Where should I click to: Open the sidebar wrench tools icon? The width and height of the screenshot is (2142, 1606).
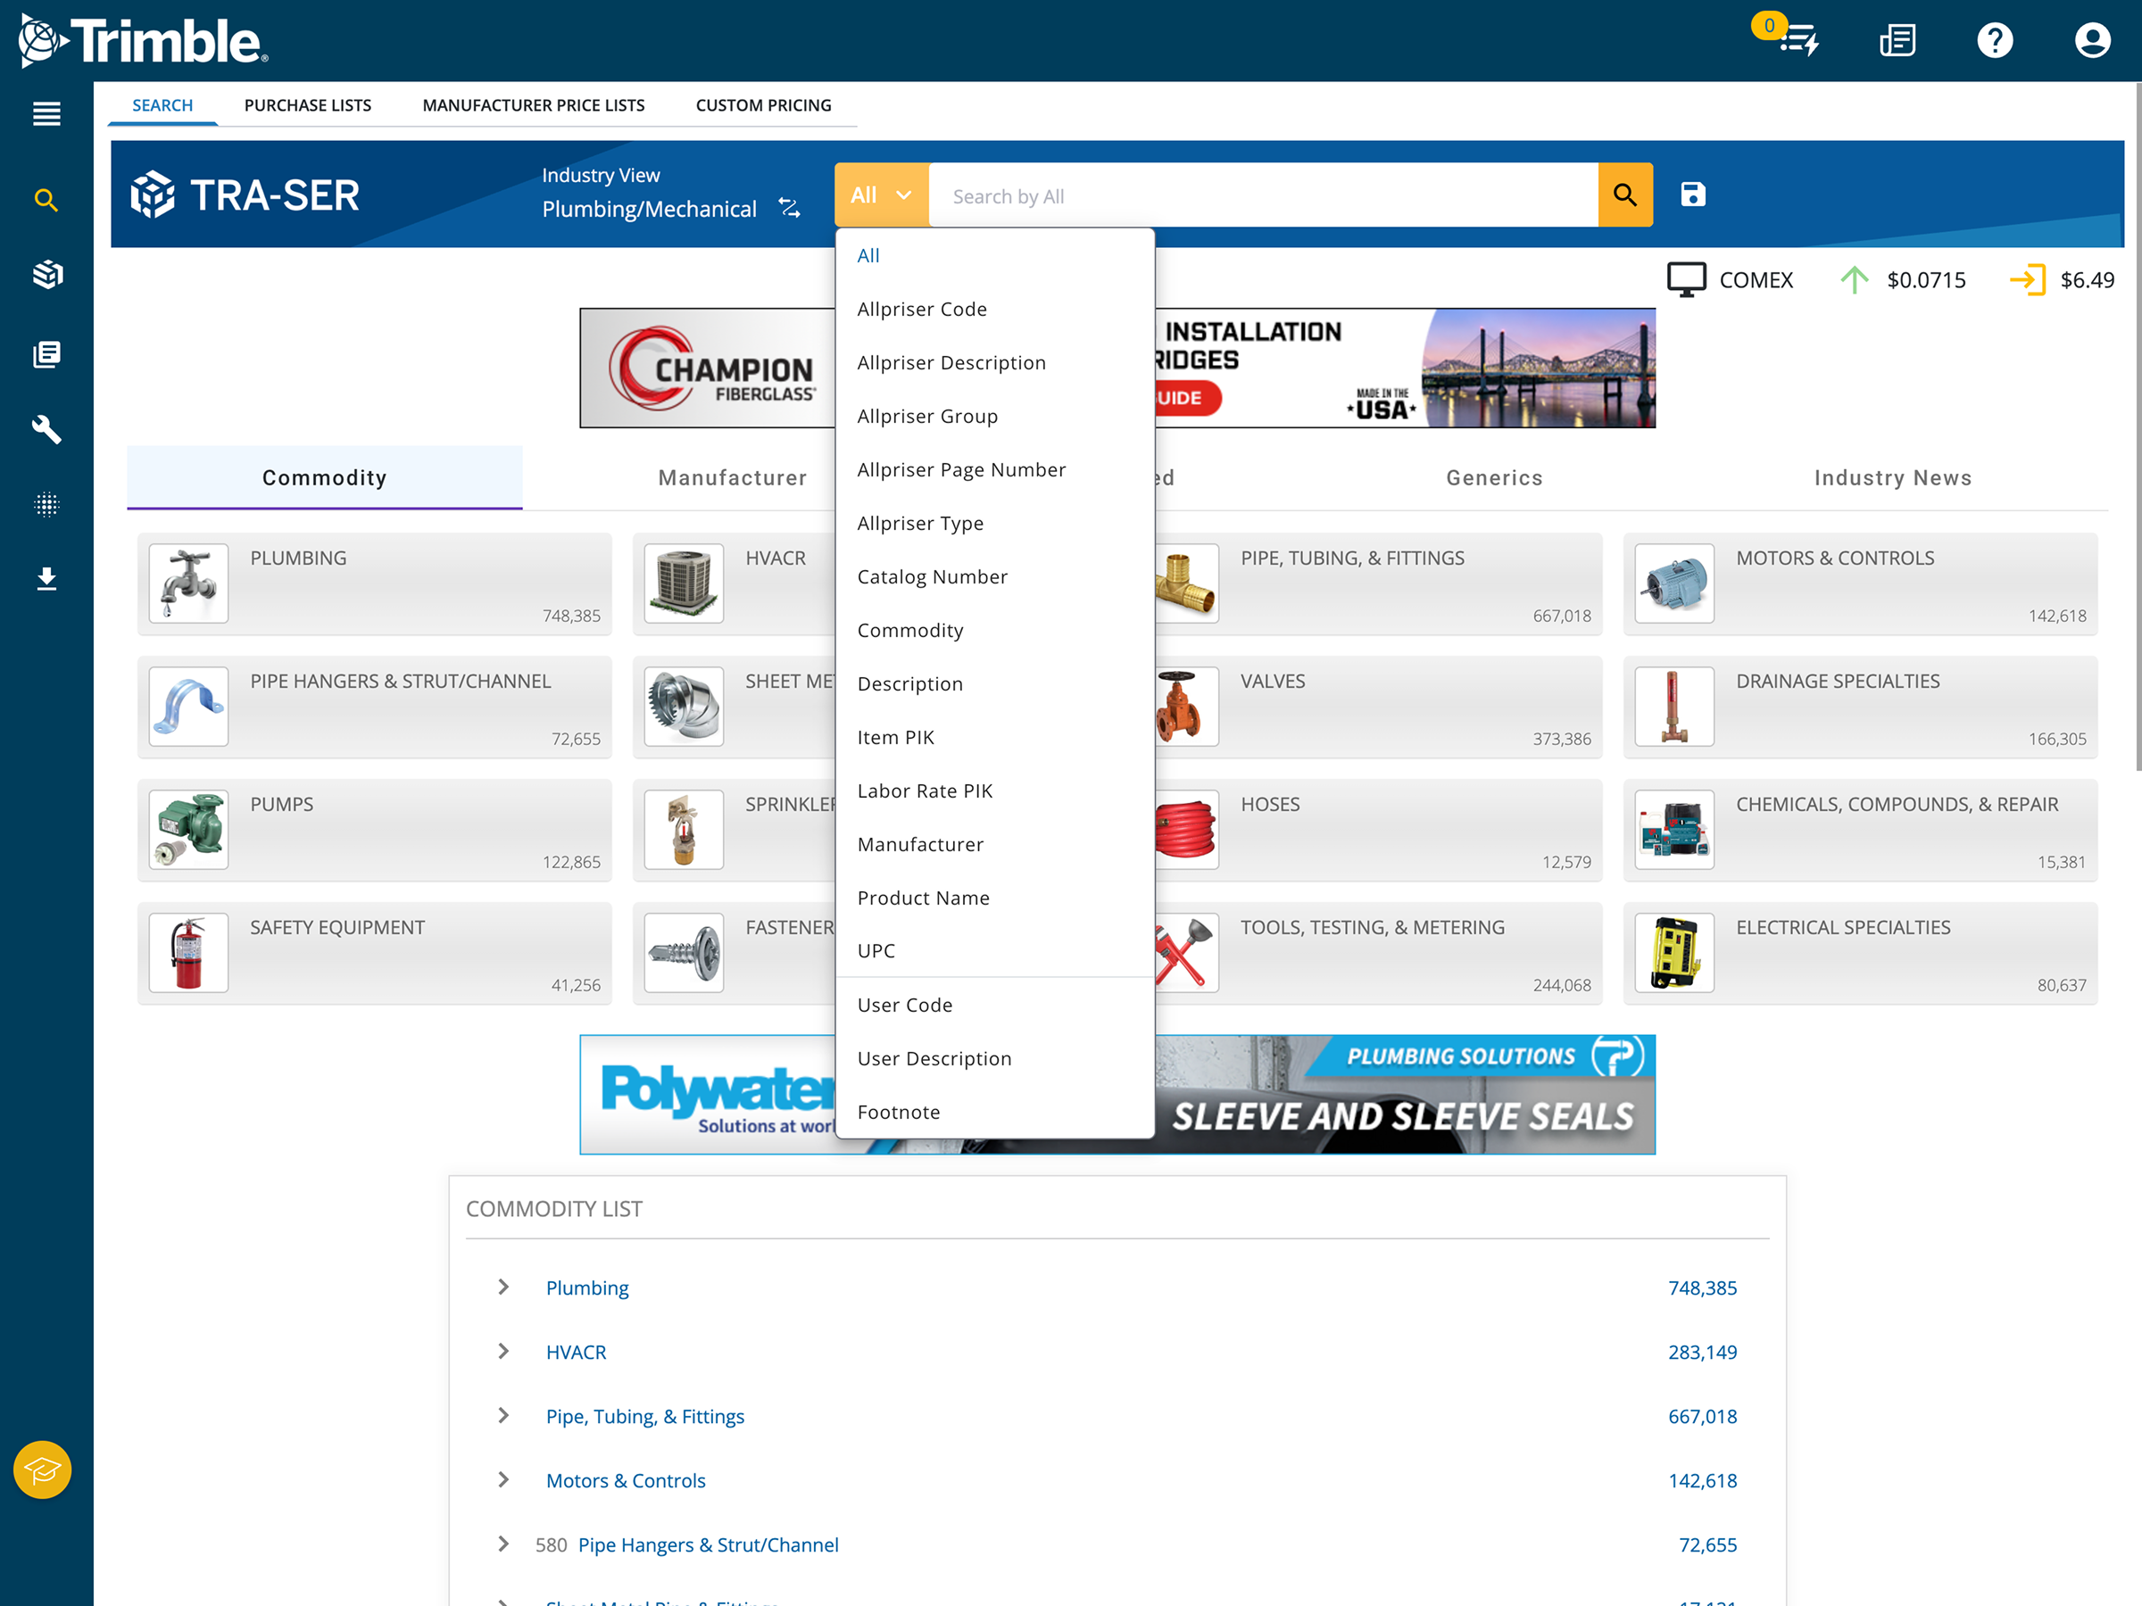(x=46, y=429)
